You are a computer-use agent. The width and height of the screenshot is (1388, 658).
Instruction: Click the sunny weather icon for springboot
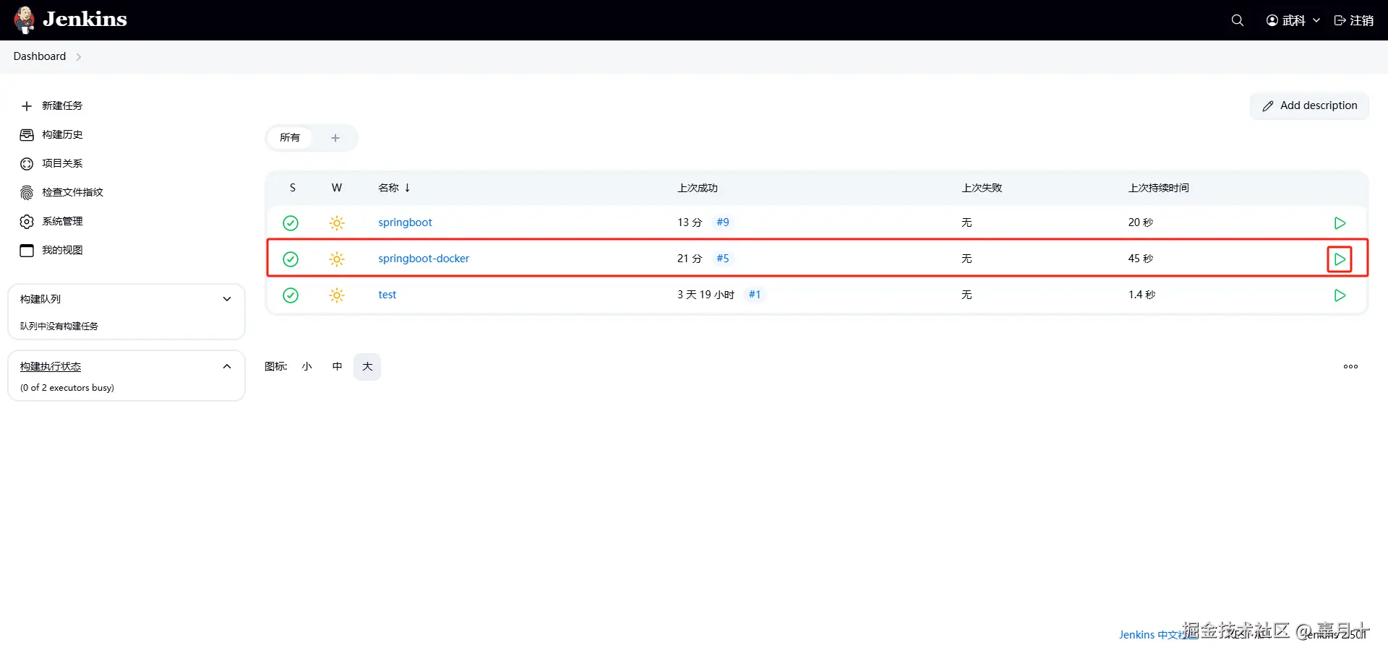click(x=337, y=223)
